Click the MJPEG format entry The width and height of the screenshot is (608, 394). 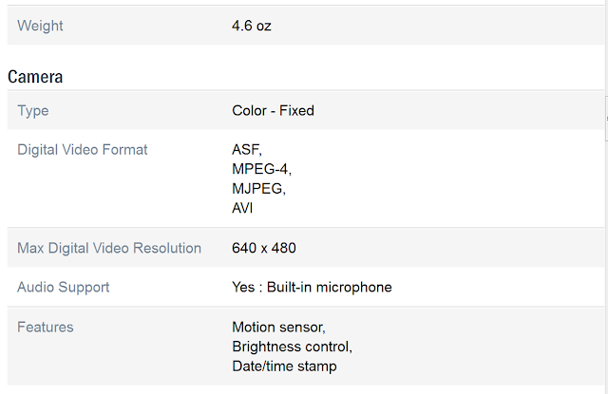click(258, 188)
